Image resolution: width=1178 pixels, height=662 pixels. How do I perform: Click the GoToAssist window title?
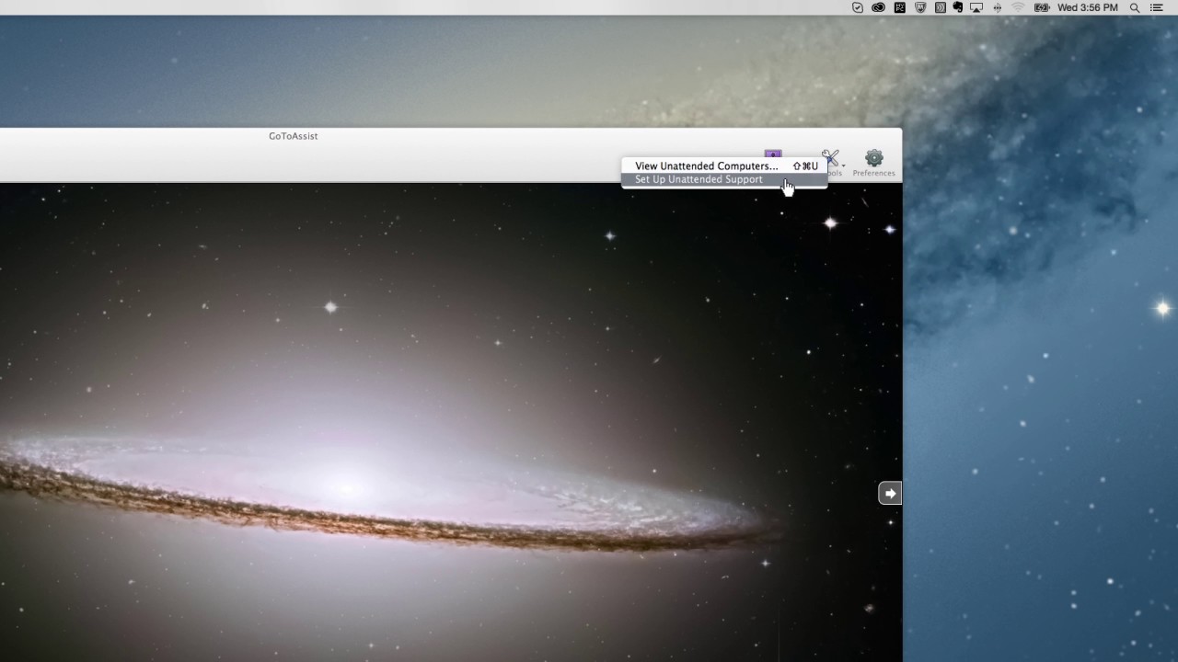[294, 136]
